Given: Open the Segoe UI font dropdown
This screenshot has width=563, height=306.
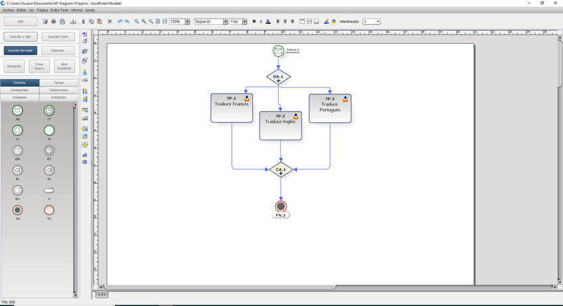Looking at the screenshot, I should tap(225, 21).
